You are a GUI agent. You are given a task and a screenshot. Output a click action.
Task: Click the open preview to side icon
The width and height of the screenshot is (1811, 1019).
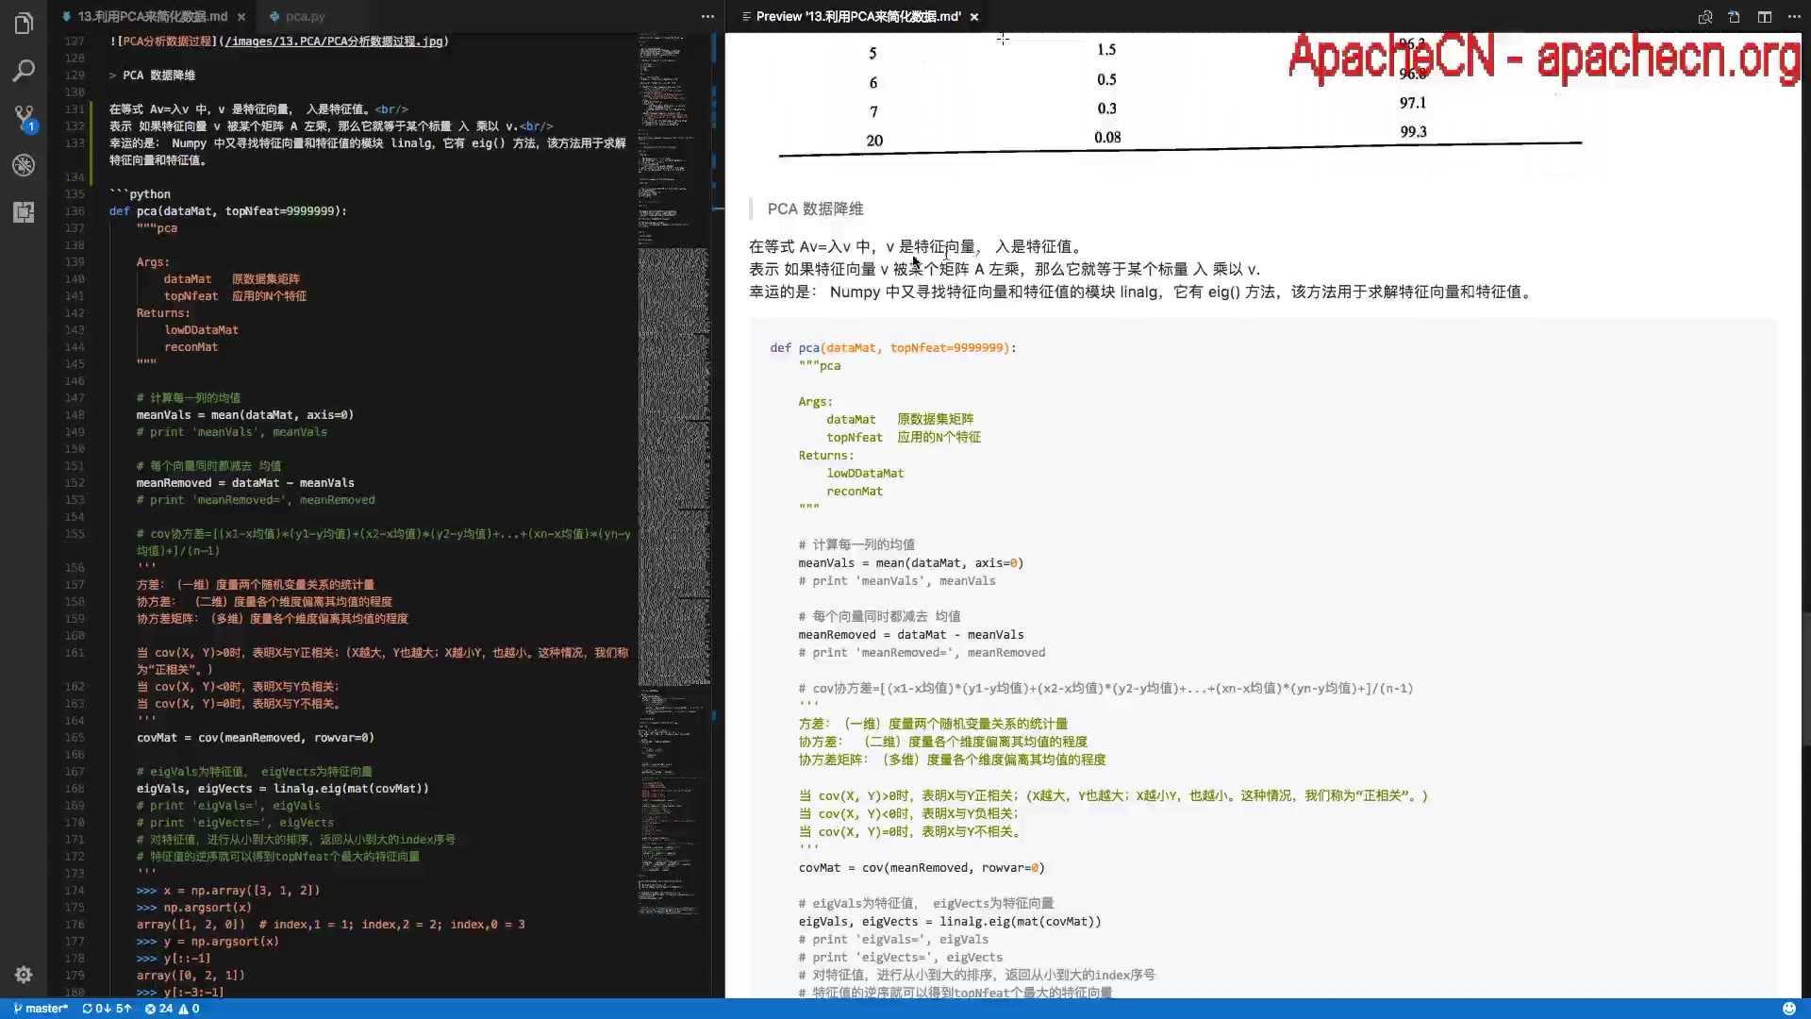click(1704, 17)
